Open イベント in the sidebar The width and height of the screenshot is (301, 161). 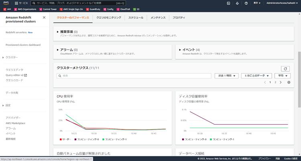11,134
